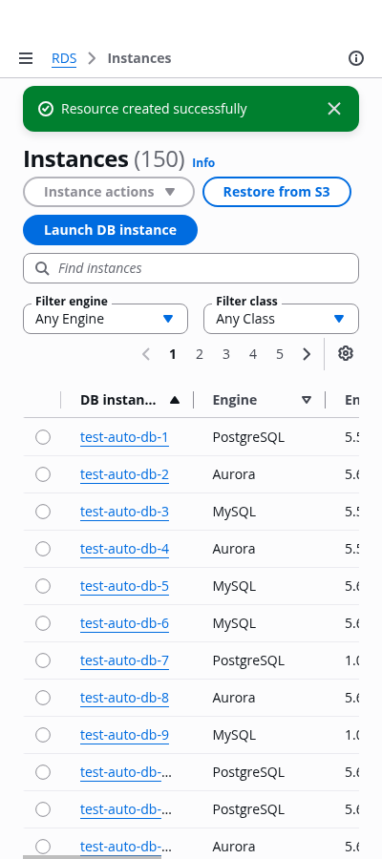Click the search magnifier icon

(x=42, y=268)
